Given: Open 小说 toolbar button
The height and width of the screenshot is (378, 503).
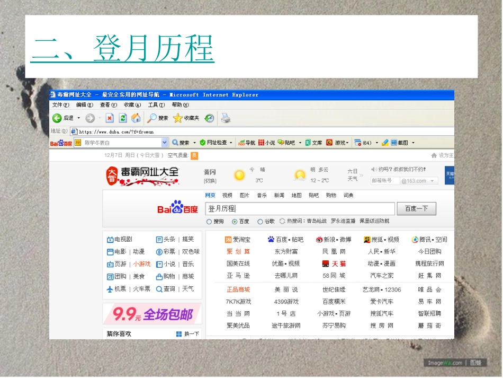Looking at the screenshot, I should point(266,143).
